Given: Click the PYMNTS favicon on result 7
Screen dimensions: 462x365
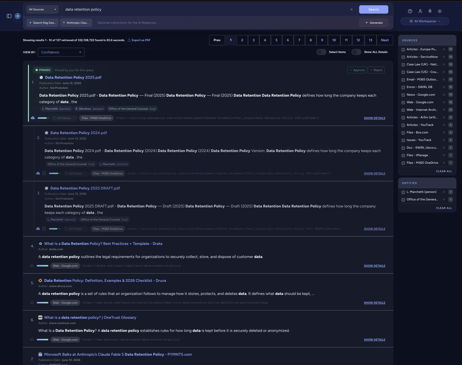Looking at the screenshot, I should [x=40, y=354].
